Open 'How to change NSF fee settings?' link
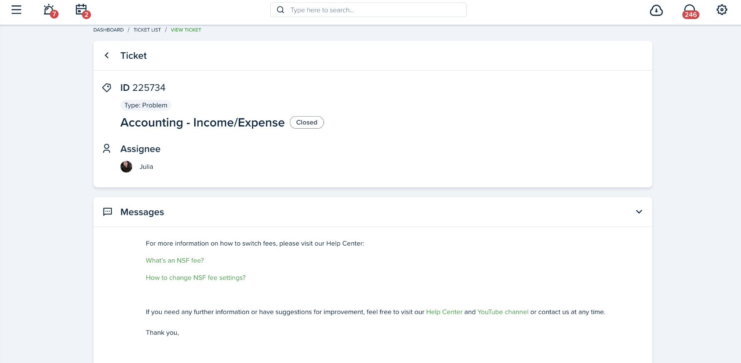Viewport: 741px width, 363px height. [x=195, y=278]
